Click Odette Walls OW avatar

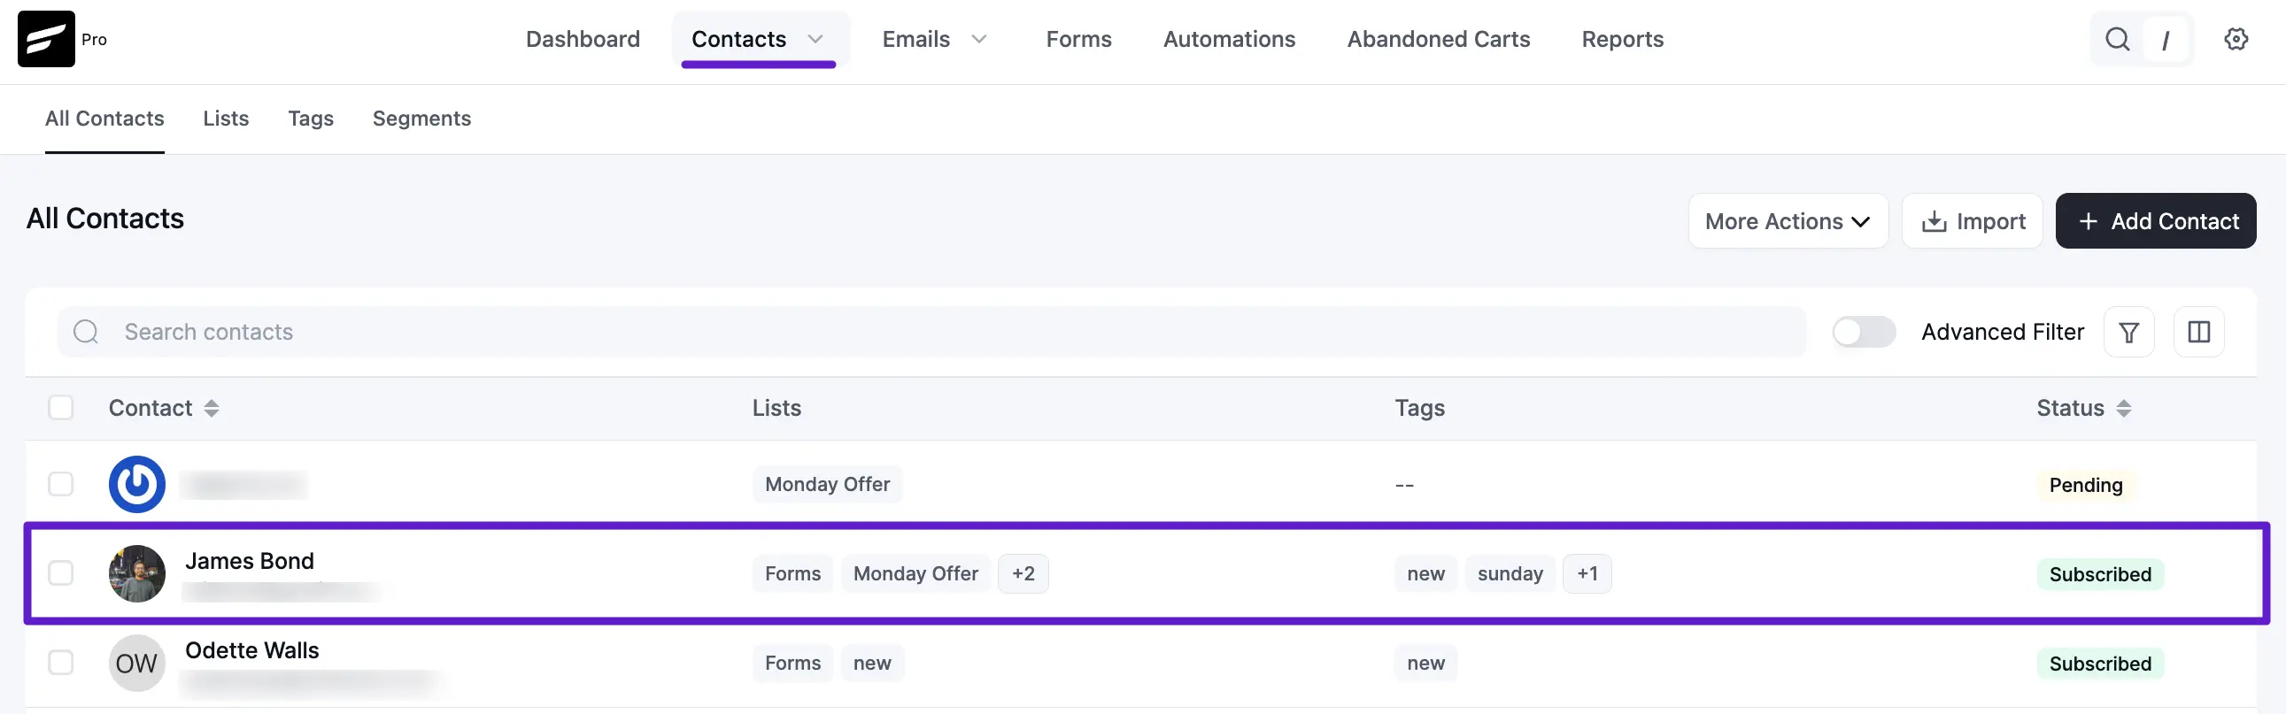136,663
